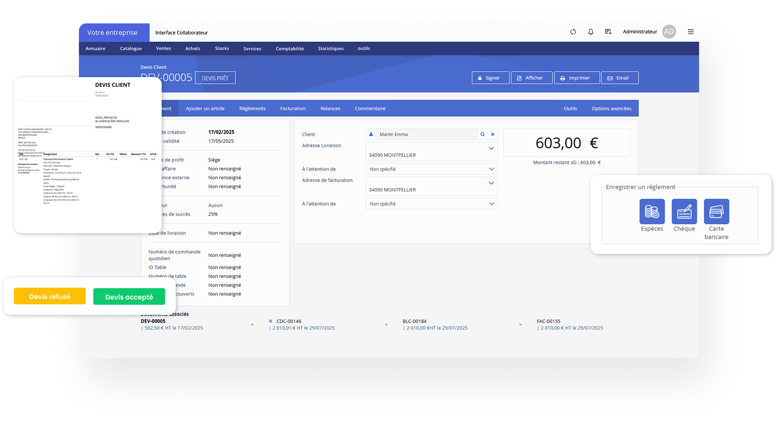Click the AD administrator avatar
This screenshot has width=777, height=427.
(669, 32)
